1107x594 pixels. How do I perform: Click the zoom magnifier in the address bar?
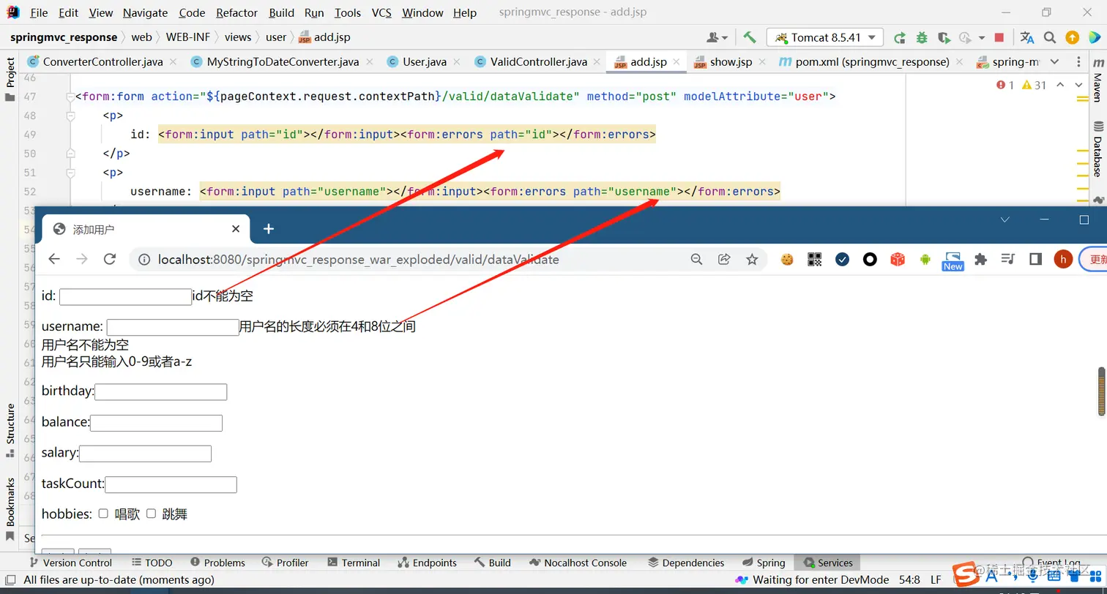(696, 259)
